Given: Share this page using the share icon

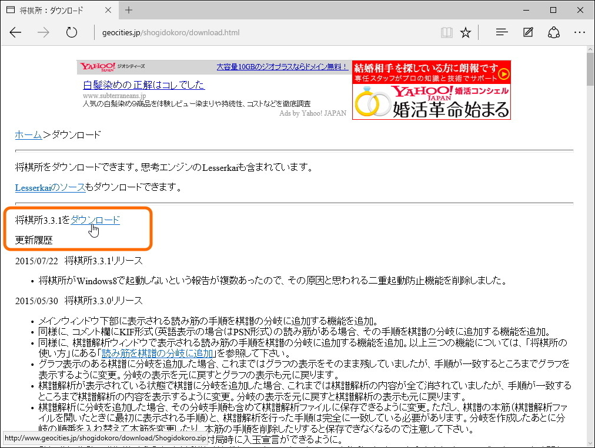Looking at the screenshot, I should coord(553,32).
